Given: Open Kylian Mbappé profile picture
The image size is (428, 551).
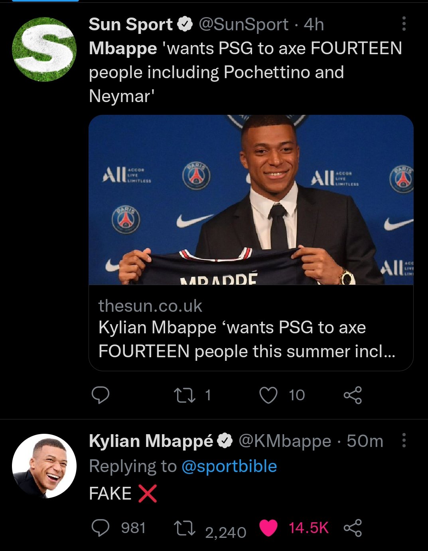Looking at the screenshot, I should coord(44,466).
